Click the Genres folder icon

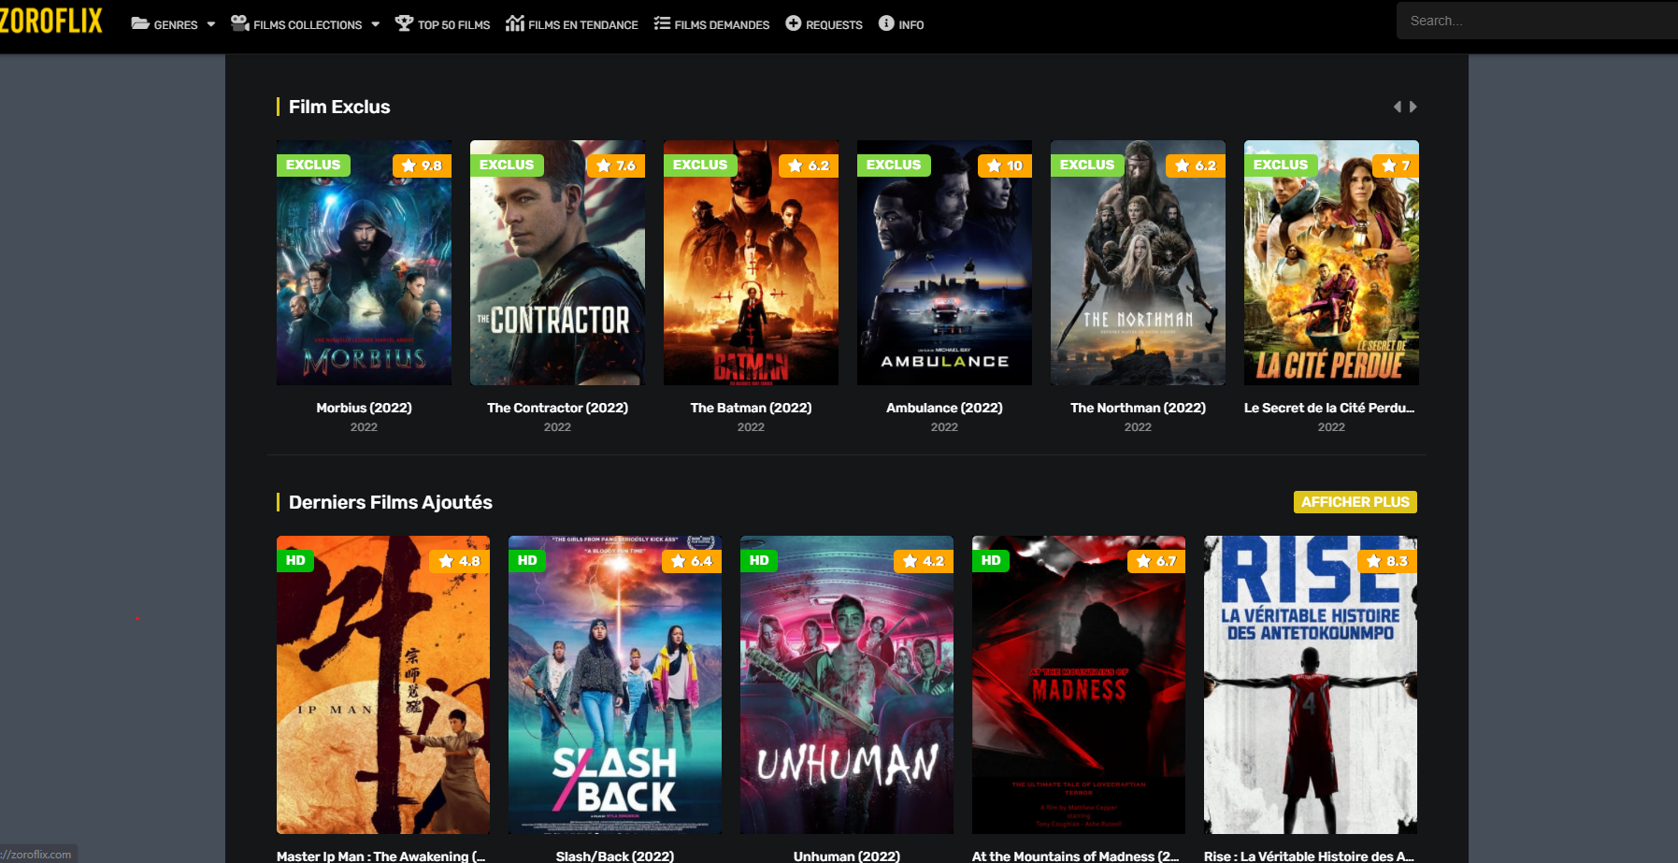tap(140, 23)
